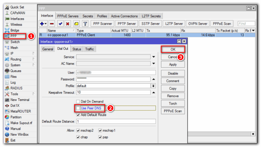Open New Terminal from sidebar
The height and width of the screenshot is (147, 261).
20,100
